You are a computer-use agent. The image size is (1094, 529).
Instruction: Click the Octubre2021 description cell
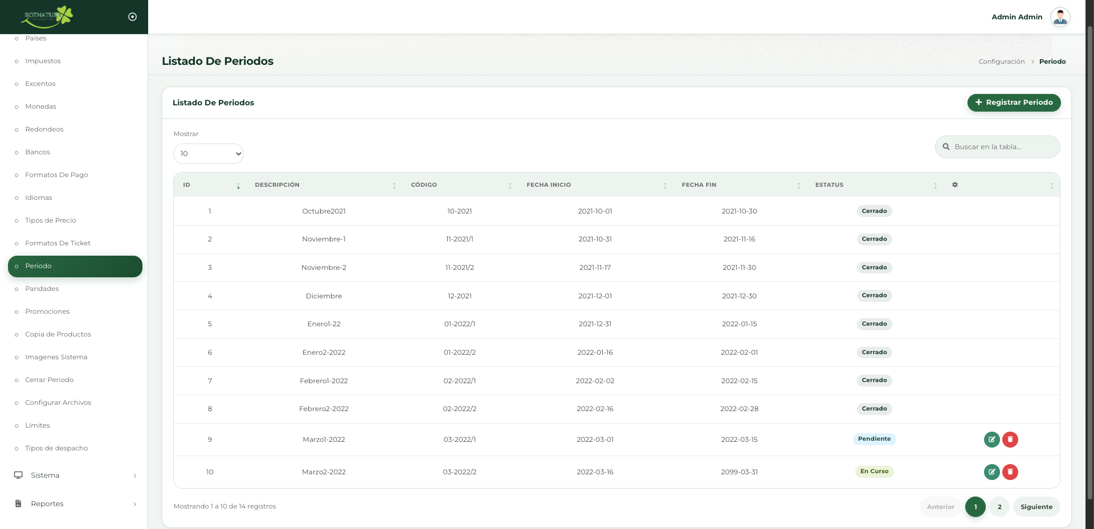pyautogui.click(x=324, y=211)
